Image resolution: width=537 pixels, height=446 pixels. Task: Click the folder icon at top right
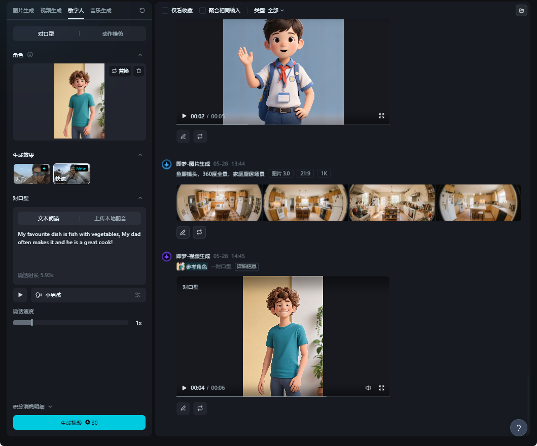[x=521, y=10]
